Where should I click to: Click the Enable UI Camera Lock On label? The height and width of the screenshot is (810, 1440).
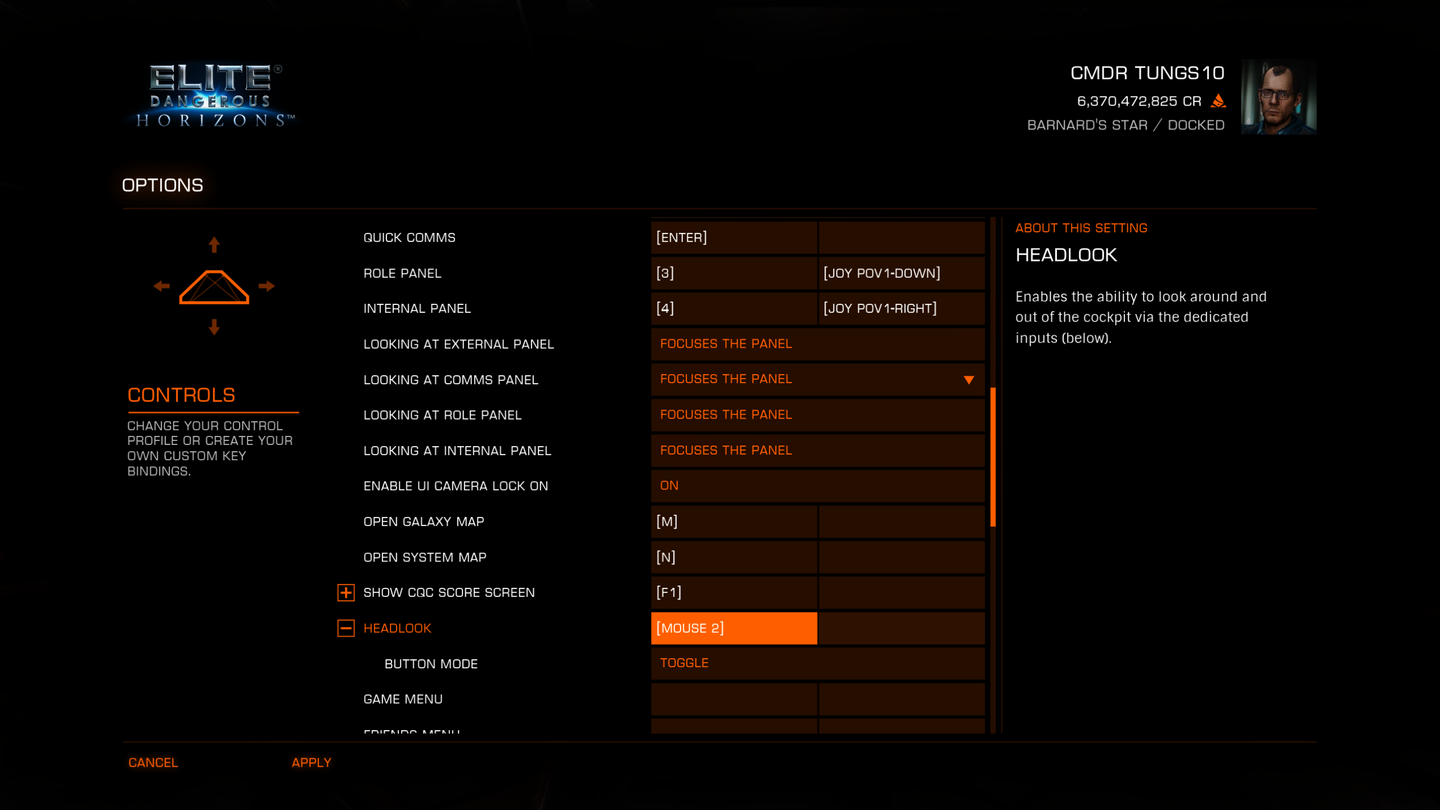(x=456, y=486)
